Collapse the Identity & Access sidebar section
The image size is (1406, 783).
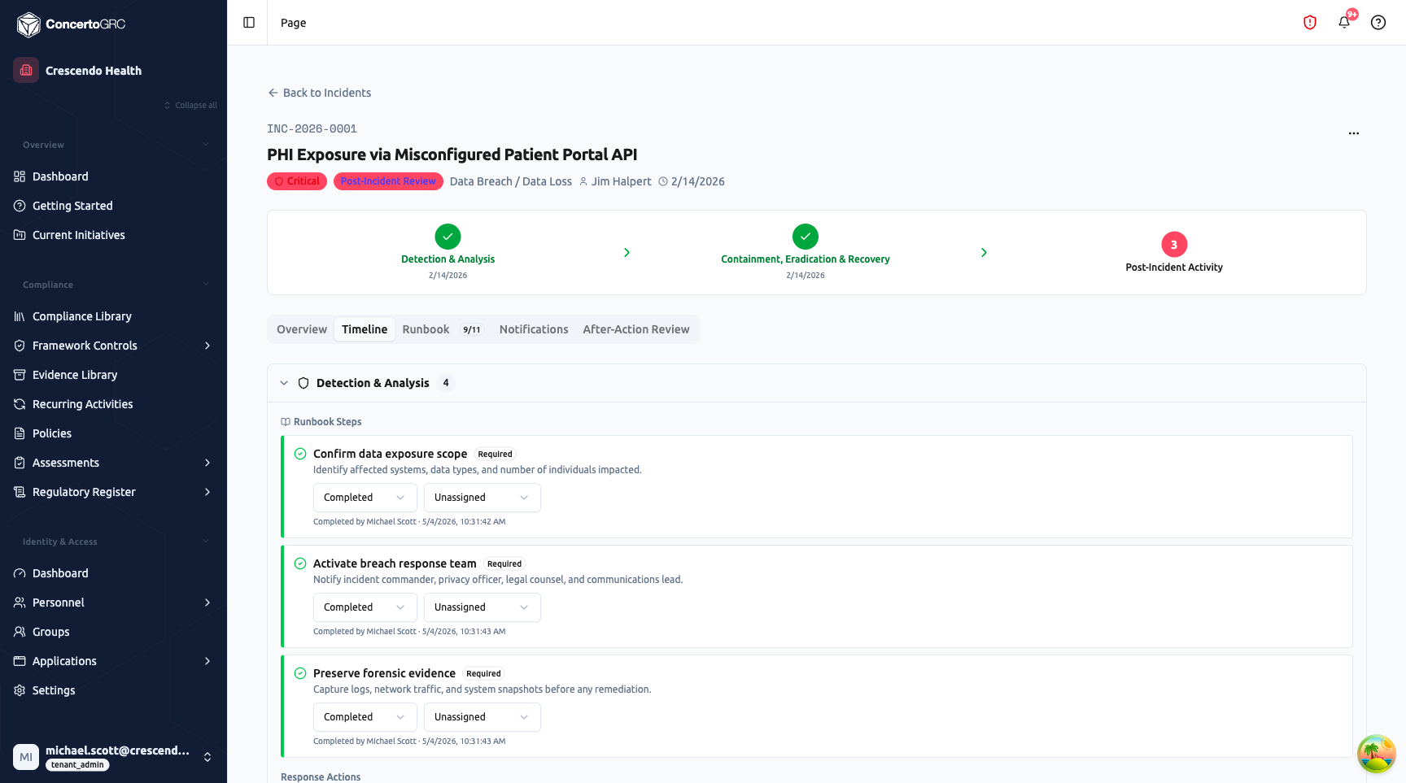point(206,542)
